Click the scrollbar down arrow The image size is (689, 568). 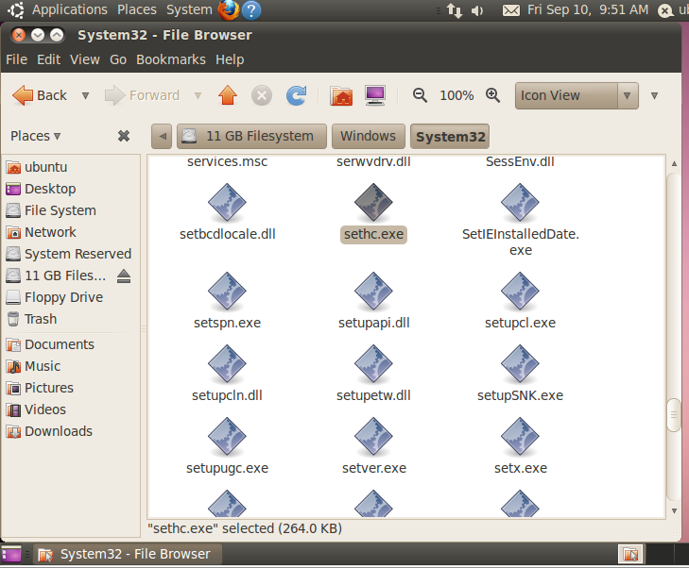click(x=674, y=511)
